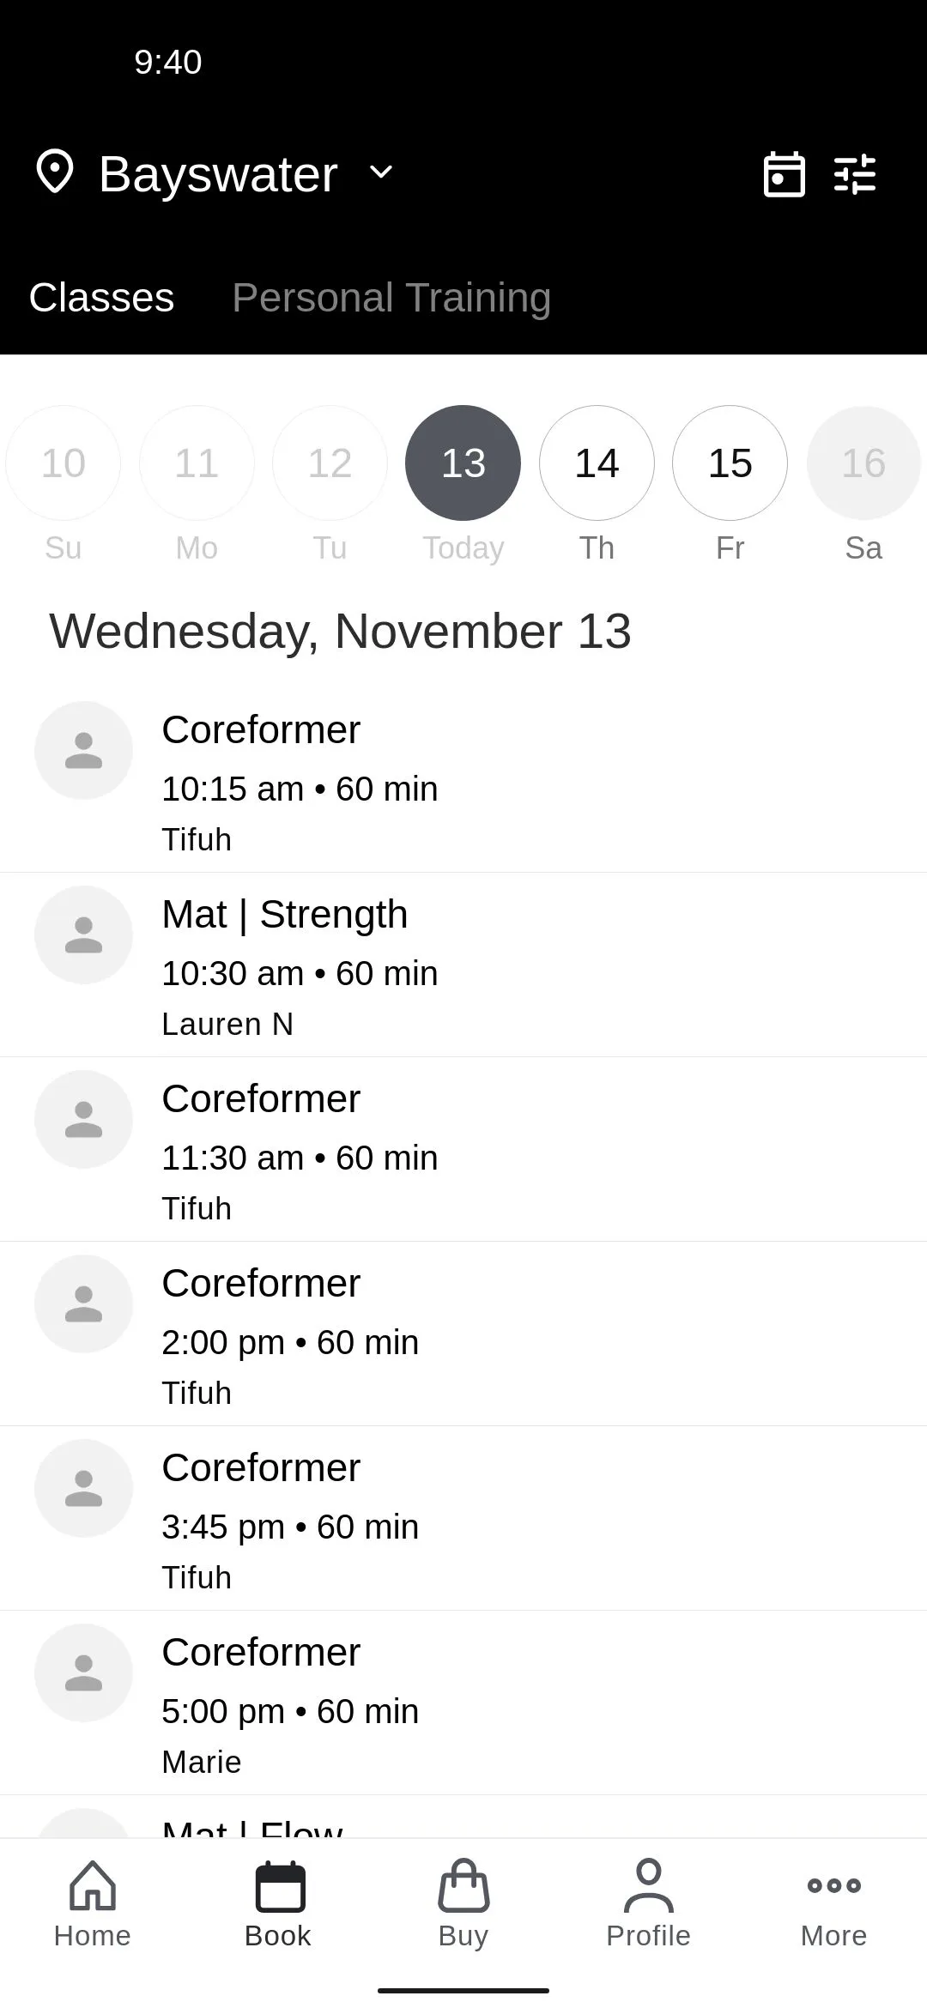Open the 10:15 am Coreformer class
Image resolution: width=927 pixels, height=2008 pixels.
463,781
